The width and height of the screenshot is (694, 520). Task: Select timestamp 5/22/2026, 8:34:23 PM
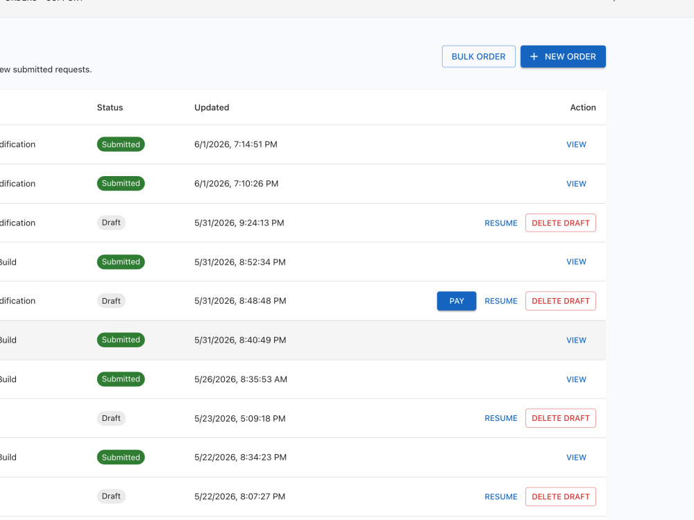point(240,457)
